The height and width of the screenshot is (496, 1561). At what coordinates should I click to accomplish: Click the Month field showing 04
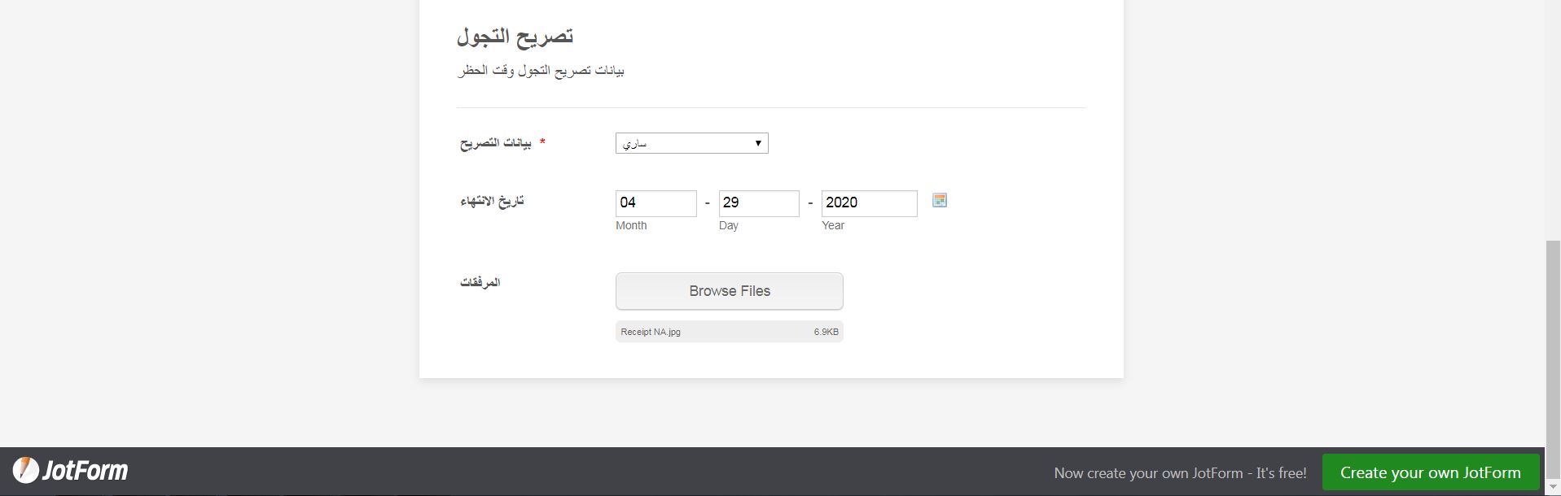[656, 203]
